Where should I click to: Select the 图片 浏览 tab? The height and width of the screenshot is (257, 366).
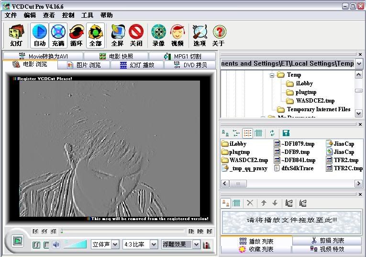[84, 65]
